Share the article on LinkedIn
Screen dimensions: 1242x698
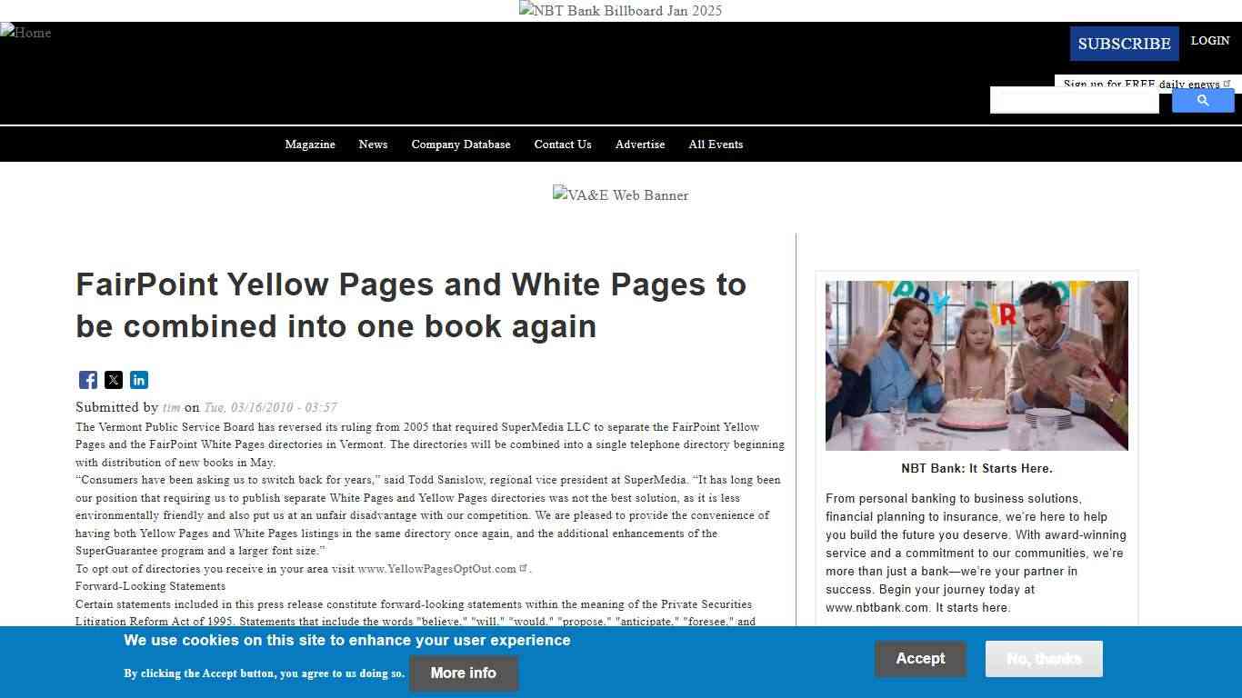138,380
